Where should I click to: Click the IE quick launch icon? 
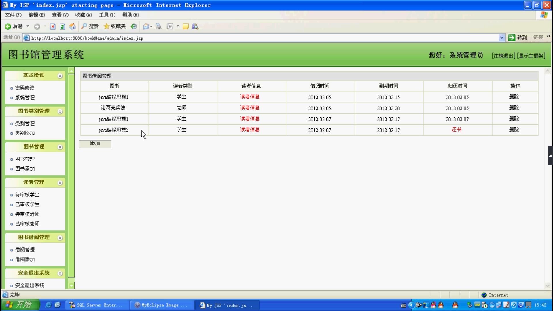pos(48,305)
